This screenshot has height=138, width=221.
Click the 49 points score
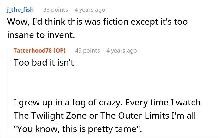coord(87,51)
